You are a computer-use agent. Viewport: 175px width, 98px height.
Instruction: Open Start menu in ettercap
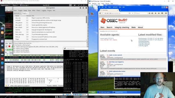click(x=15, y=10)
